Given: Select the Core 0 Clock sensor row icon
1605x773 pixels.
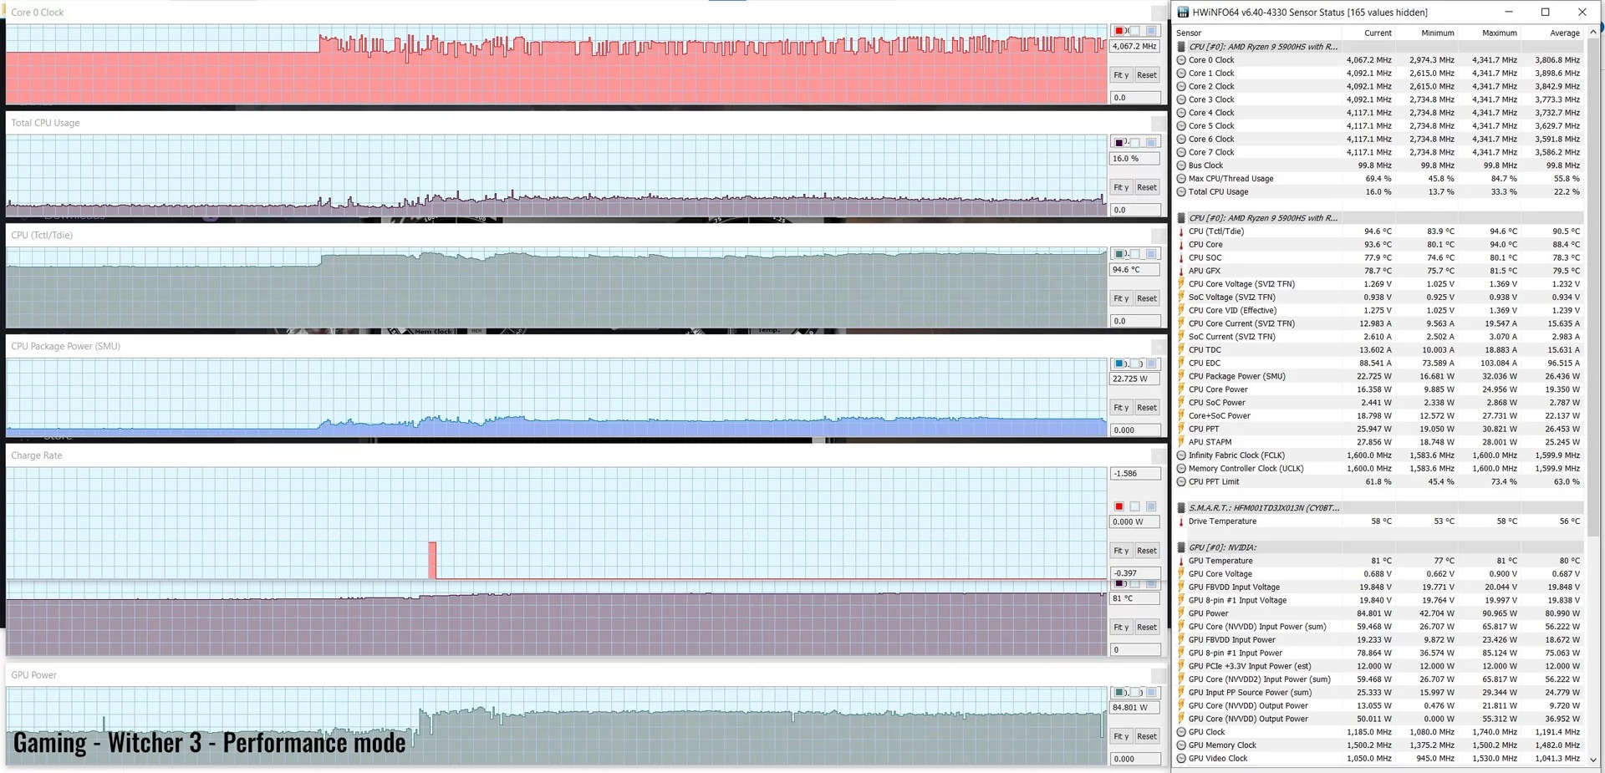Looking at the screenshot, I should (x=1181, y=60).
